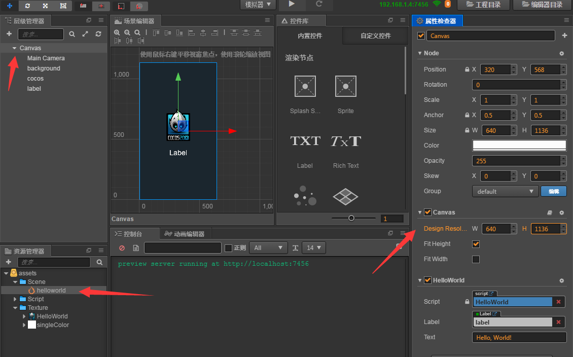
Task: Click the align bottom icon in scene toolbar
Action: pos(180,32)
